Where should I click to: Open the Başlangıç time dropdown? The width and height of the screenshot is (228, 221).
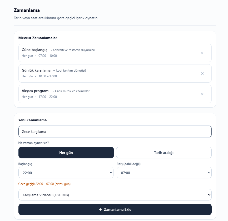(x=66, y=173)
